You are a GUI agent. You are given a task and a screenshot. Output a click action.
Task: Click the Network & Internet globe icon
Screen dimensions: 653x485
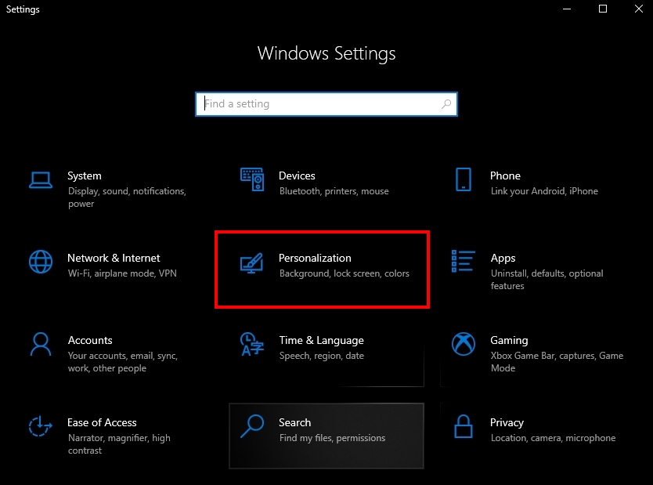point(41,262)
